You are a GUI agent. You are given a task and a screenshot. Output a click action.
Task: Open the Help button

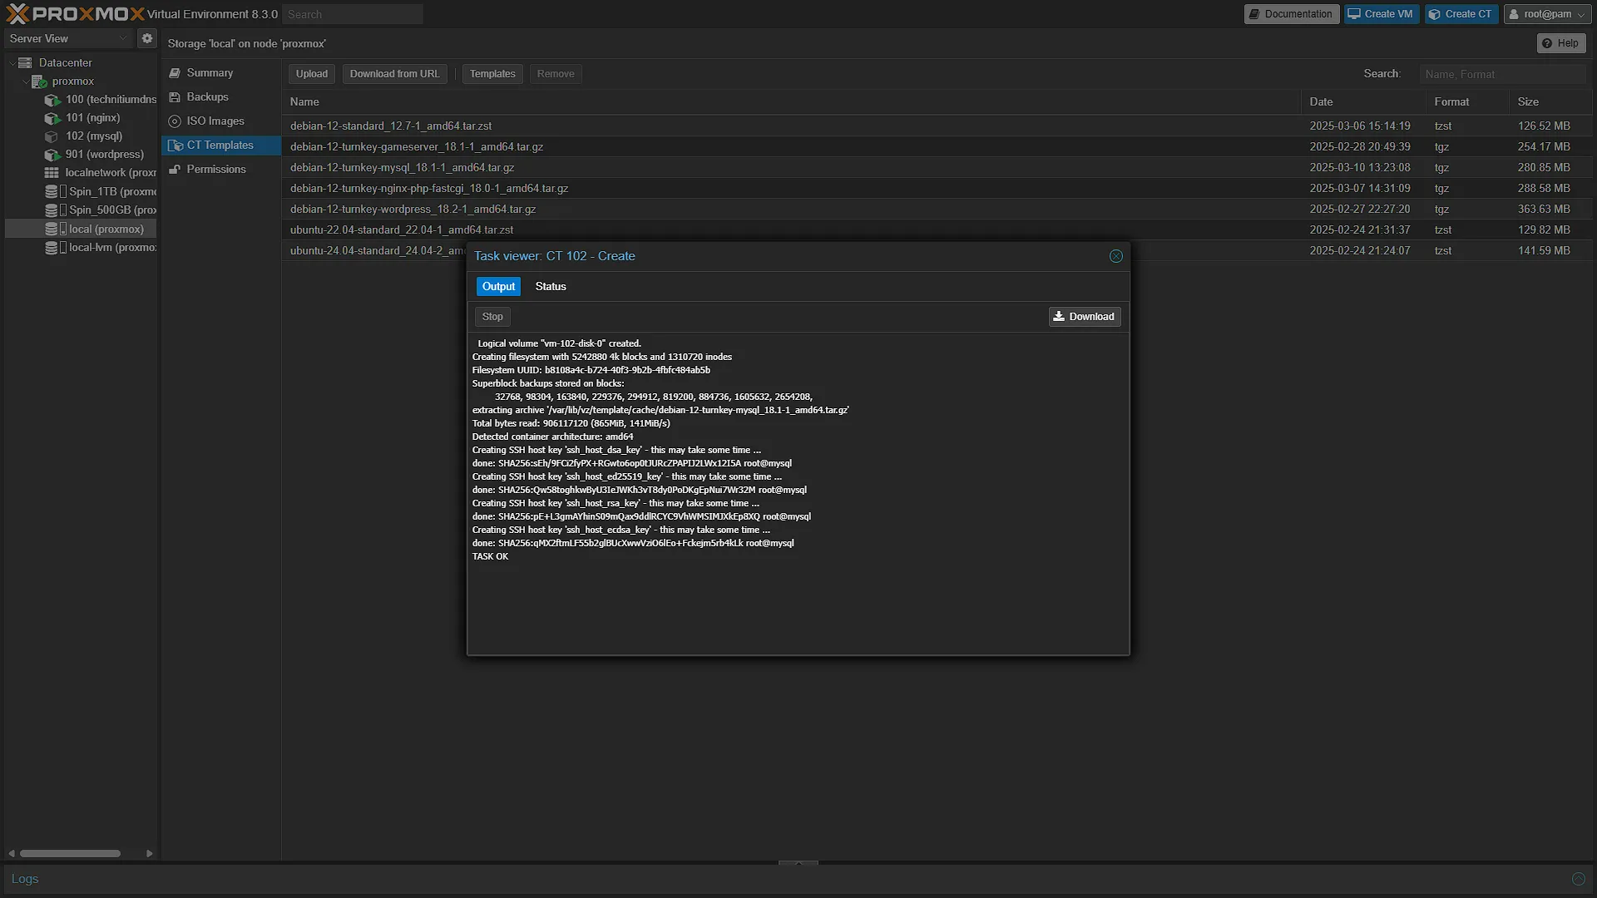coord(1560,43)
